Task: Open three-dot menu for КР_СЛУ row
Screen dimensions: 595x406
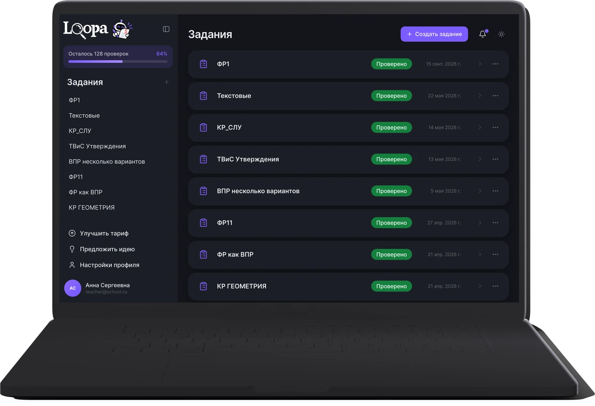Action: 495,127
